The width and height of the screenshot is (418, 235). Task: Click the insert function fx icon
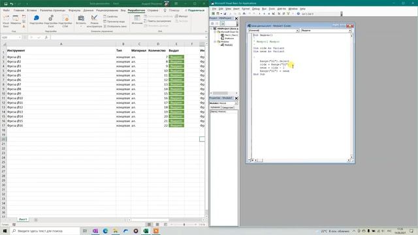(x=46, y=37)
